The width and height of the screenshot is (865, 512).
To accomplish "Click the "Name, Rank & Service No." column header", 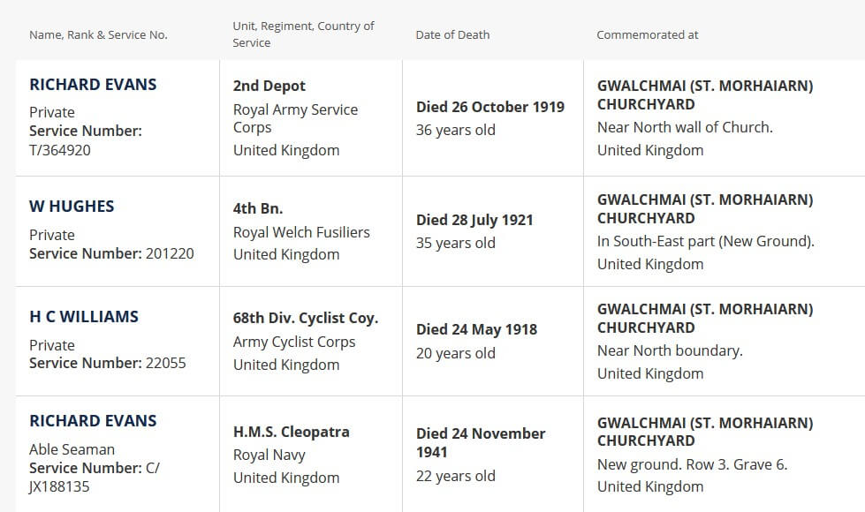I will pos(98,35).
